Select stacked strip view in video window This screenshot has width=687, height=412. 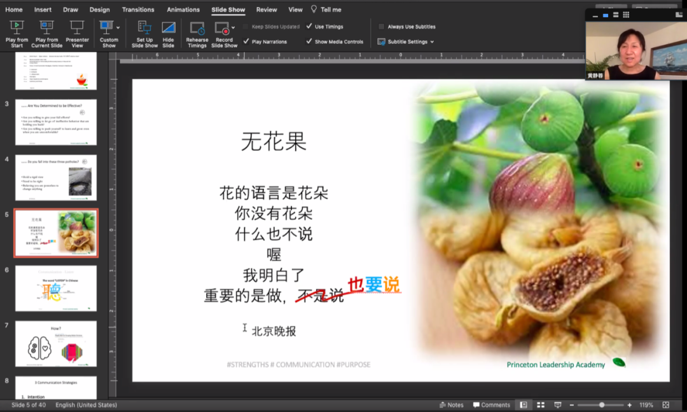pyautogui.click(x=616, y=15)
